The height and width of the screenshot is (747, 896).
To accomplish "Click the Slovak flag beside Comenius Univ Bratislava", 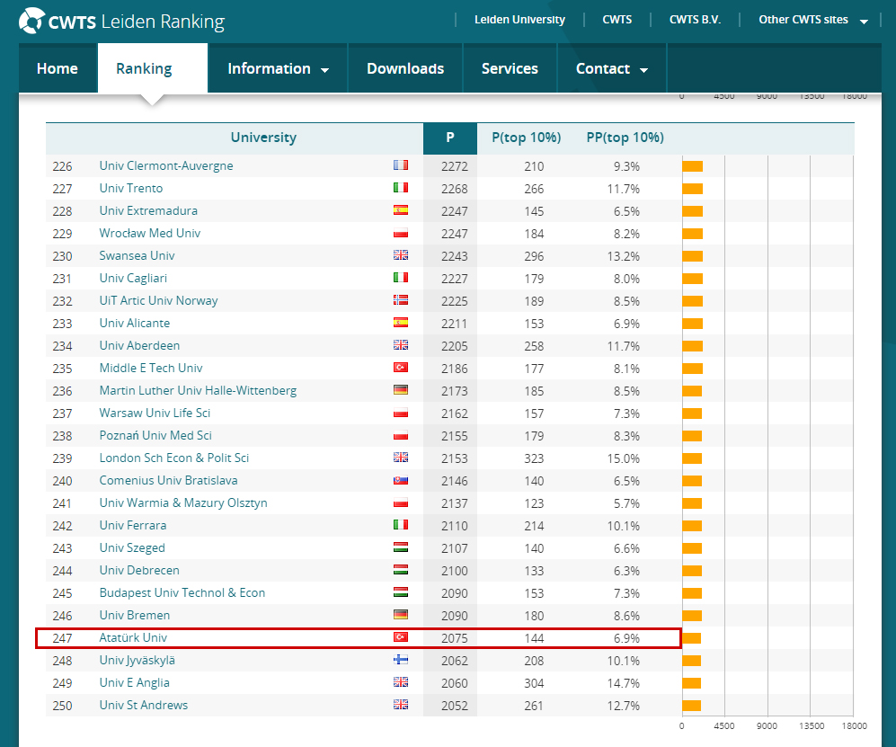I will [x=401, y=480].
